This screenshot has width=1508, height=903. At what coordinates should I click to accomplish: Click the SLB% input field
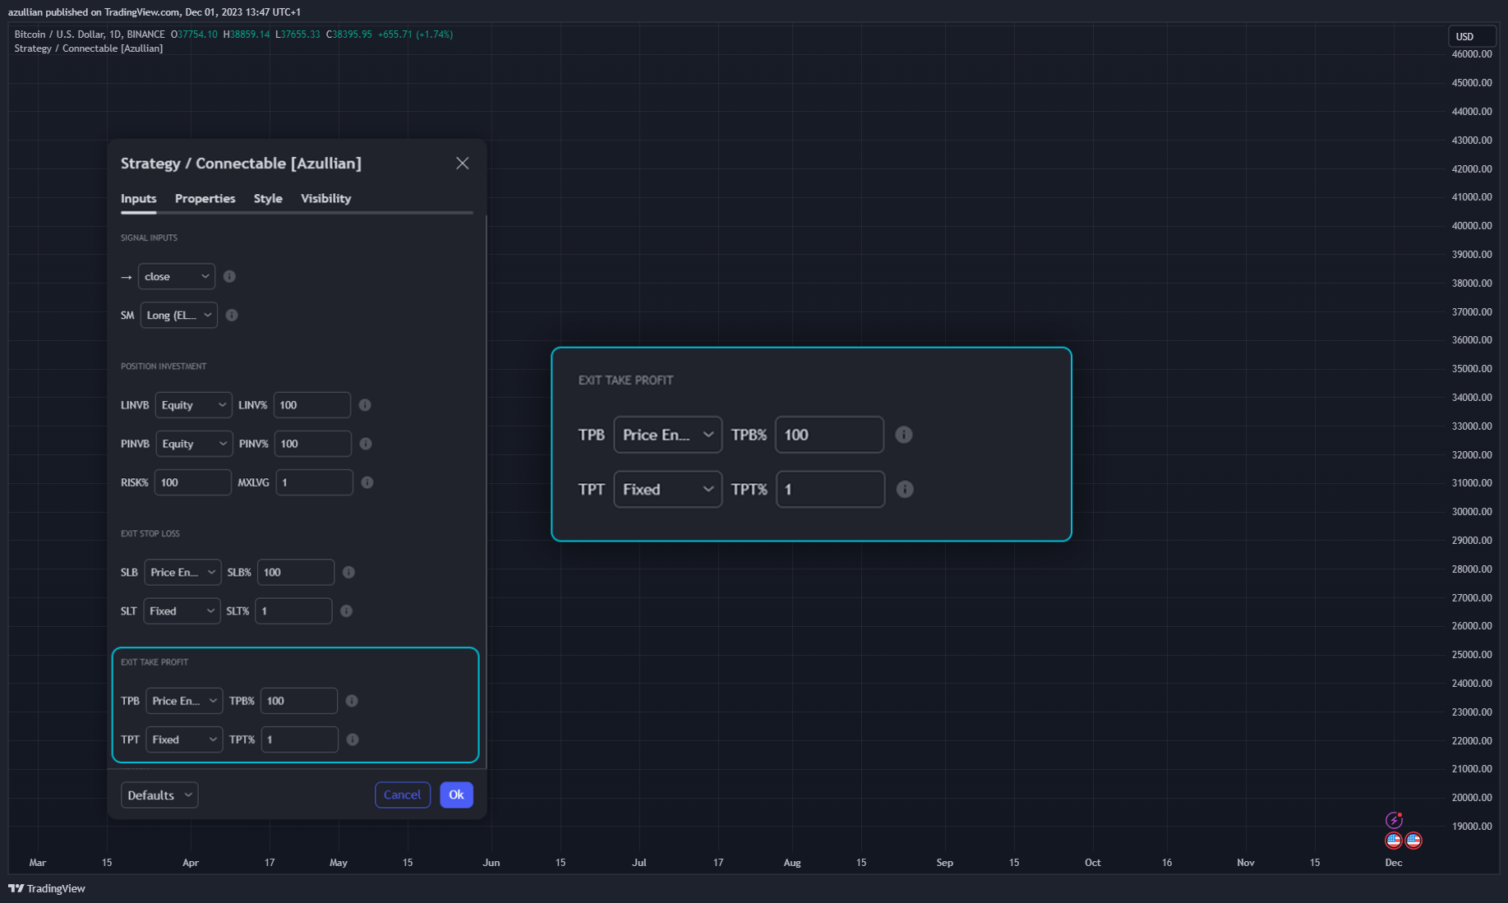(x=296, y=572)
